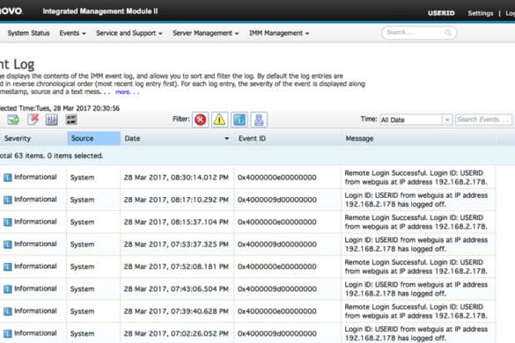The height and width of the screenshot is (343, 515).
Task: Select date cell 28 Mar 2017, 07:02:26.052 PM
Action: 176,334
